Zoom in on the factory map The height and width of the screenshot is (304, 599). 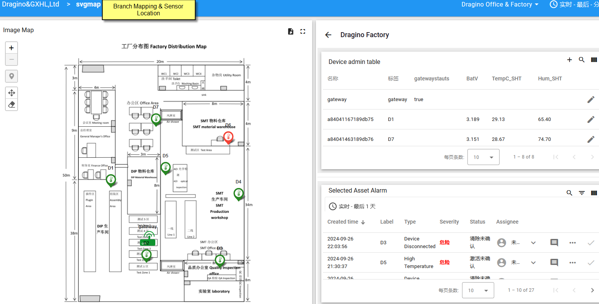11,48
